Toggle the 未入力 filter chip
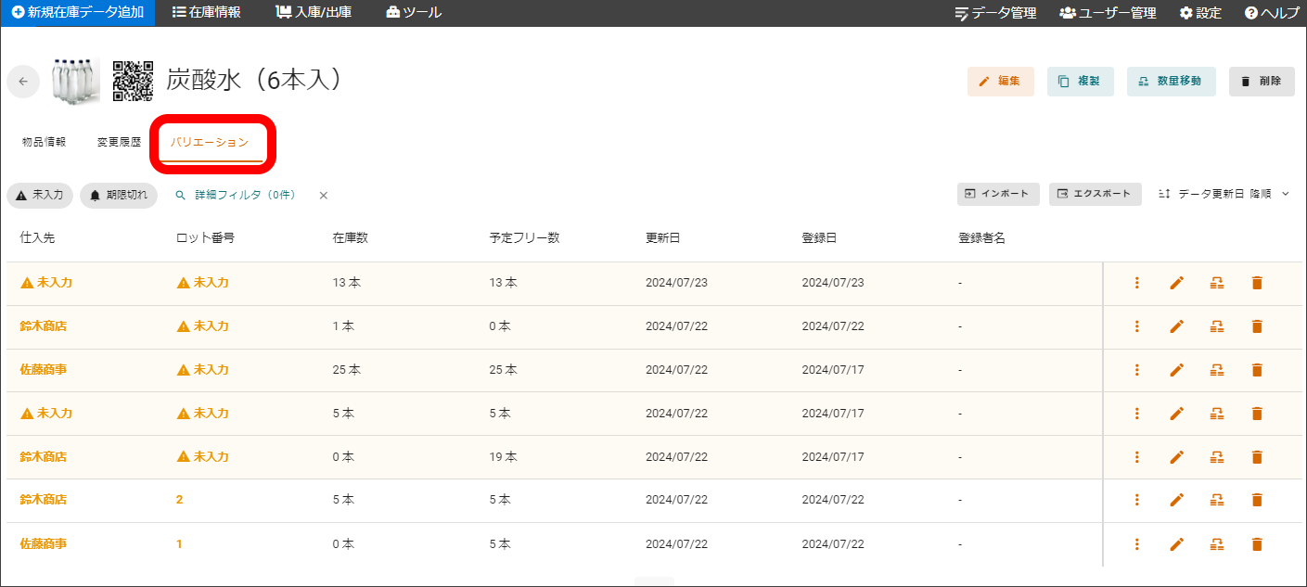 40,196
